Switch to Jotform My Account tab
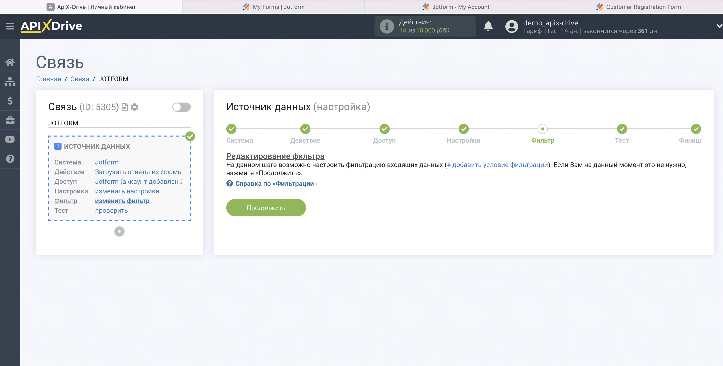723x366 pixels. 456,7
